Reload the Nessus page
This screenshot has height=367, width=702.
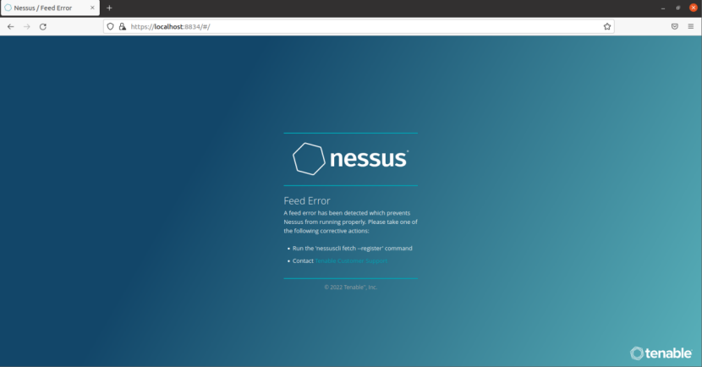(x=43, y=27)
